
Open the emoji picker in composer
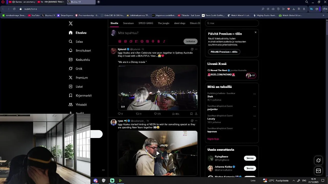(142, 41)
